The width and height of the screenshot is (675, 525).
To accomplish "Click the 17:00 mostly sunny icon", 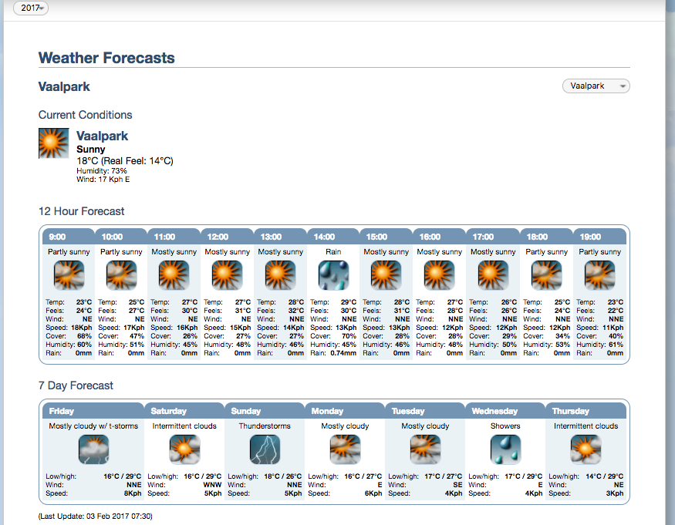I will coord(494,275).
